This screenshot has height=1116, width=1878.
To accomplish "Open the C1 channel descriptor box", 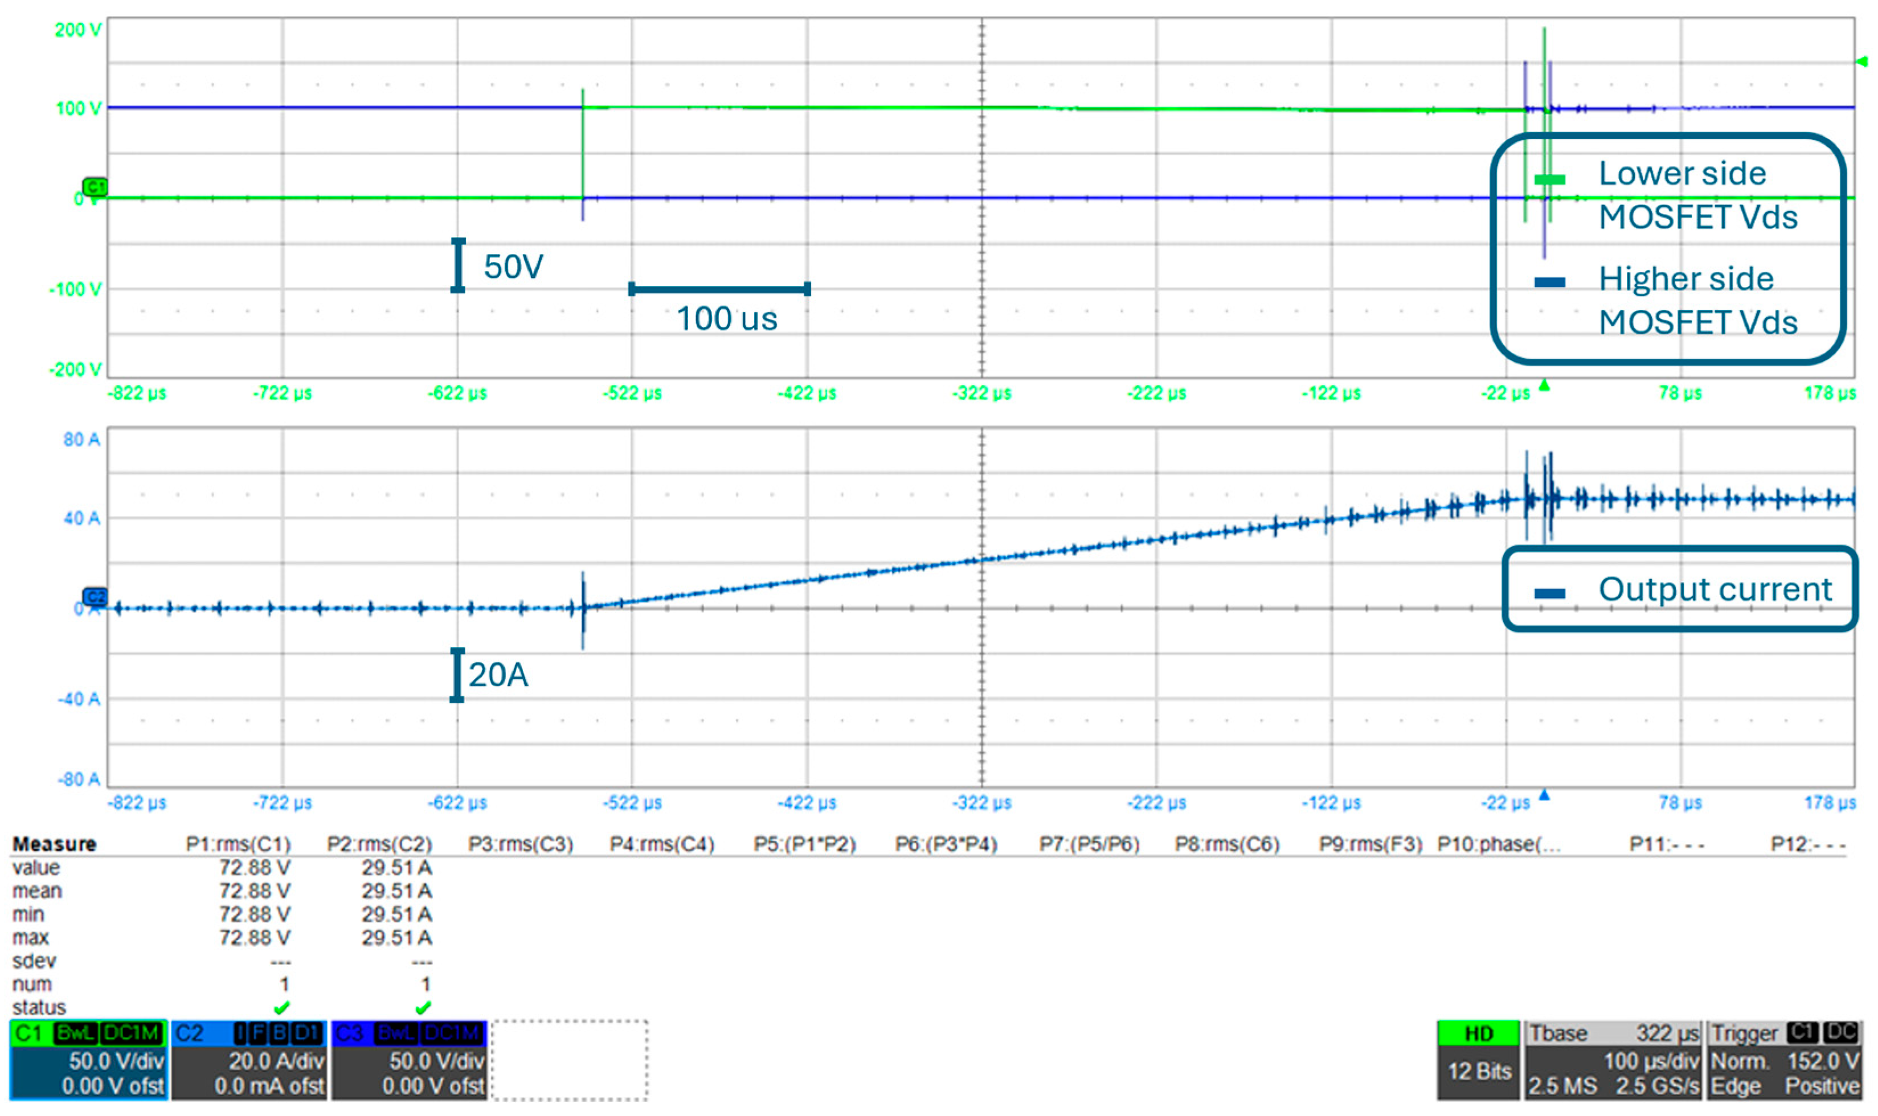I will (88, 1060).
